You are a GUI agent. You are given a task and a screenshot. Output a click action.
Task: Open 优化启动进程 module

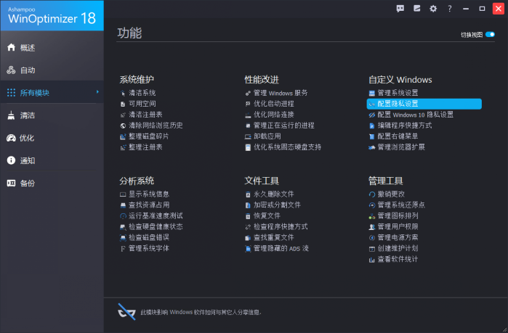point(274,104)
